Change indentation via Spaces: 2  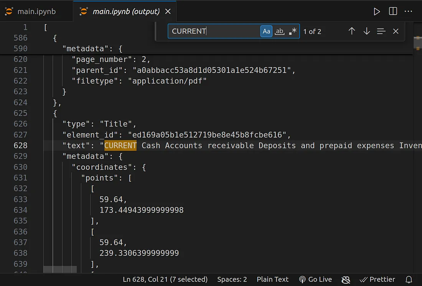(232, 279)
